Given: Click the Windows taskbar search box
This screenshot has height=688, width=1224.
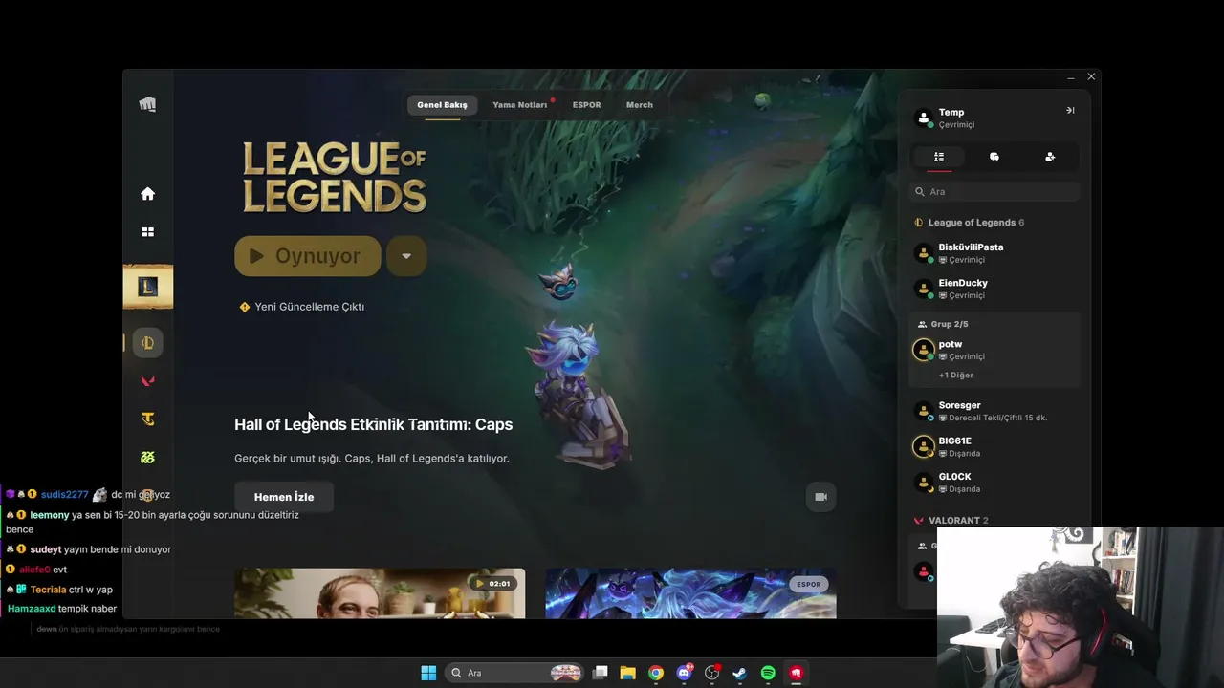Looking at the screenshot, I should (x=514, y=673).
